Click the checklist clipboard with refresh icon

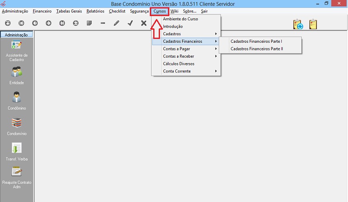click(298, 24)
